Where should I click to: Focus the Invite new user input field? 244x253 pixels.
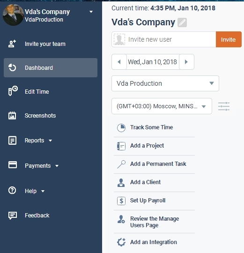pyautogui.click(x=164, y=39)
